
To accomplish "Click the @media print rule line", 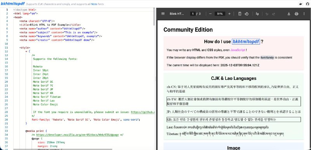I will coord(36,131).
